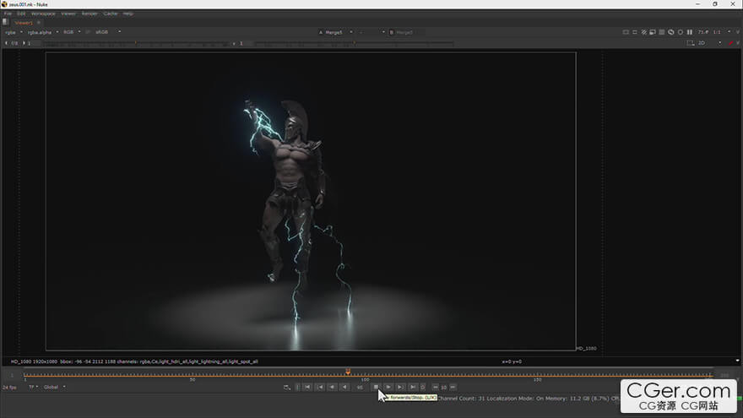Decrease gain with the left arrow
The width and height of the screenshot is (743, 418).
pos(6,43)
